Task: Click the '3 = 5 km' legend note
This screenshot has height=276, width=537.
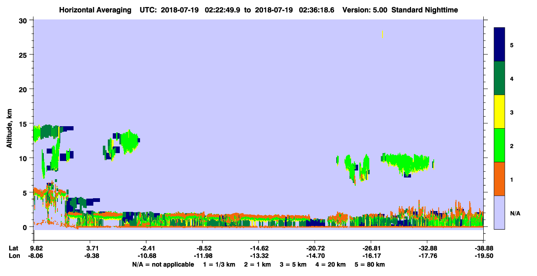Action: click(293, 264)
